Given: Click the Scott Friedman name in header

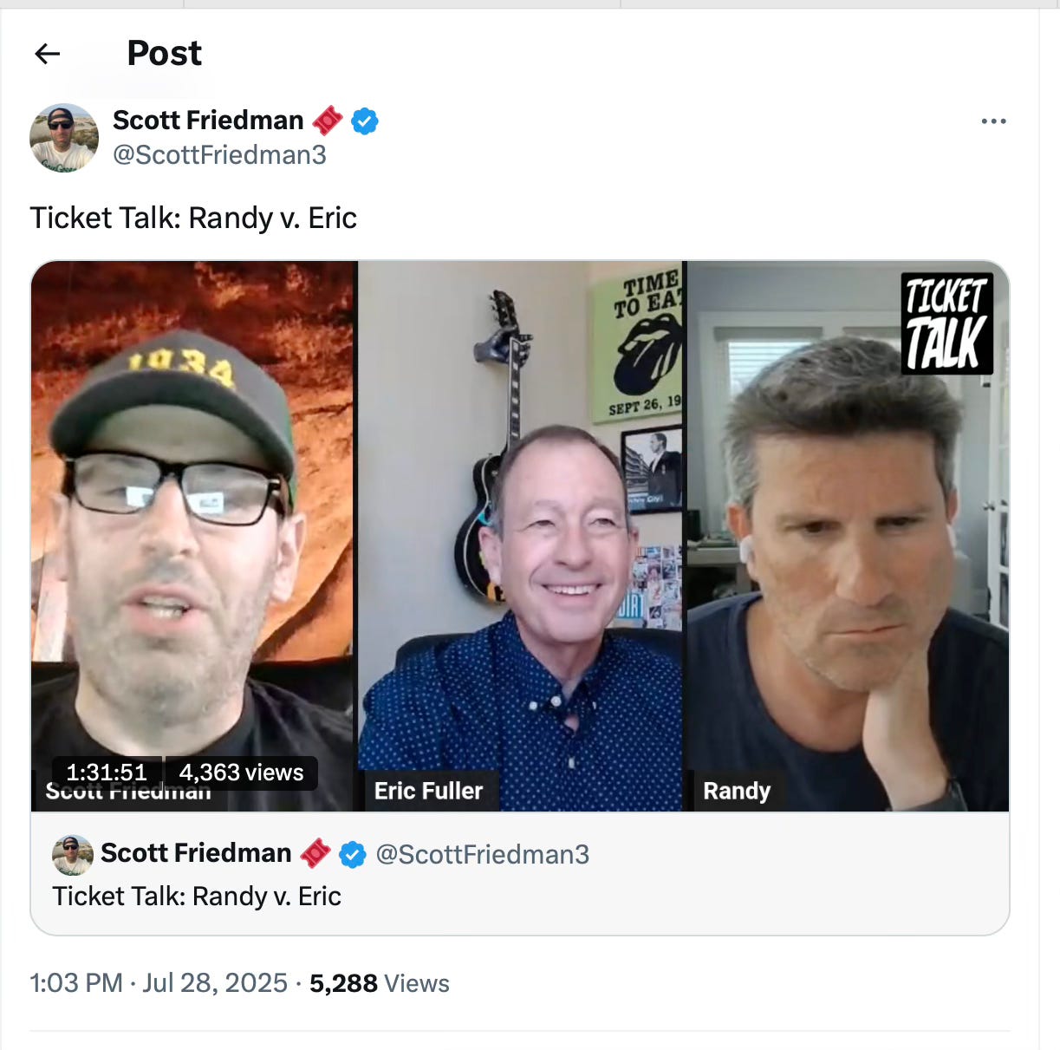Looking at the screenshot, I should (208, 120).
